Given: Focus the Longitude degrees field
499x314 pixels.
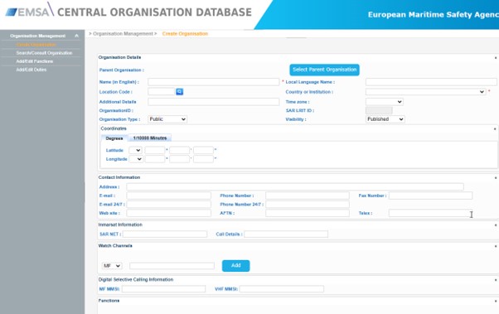Looking at the screenshot, I should [x=155, y=159].
